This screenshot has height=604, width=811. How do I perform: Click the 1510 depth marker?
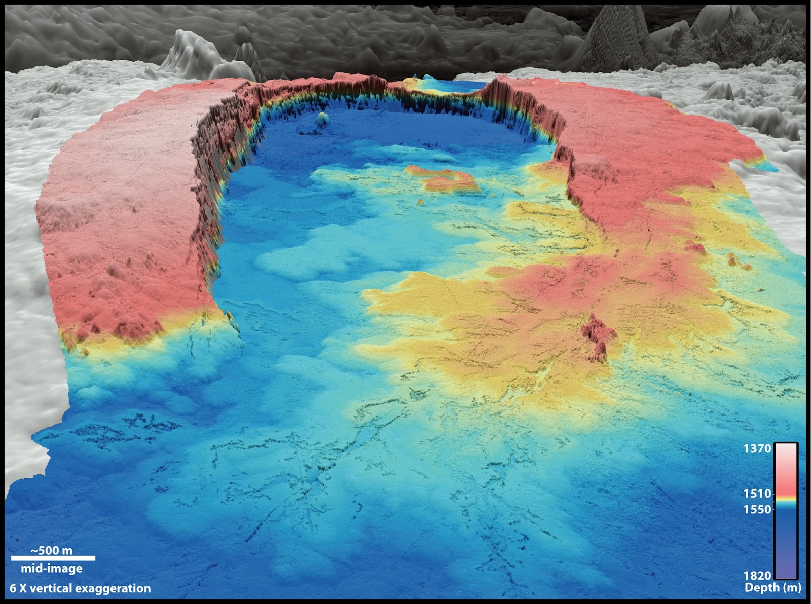[757, 492]
